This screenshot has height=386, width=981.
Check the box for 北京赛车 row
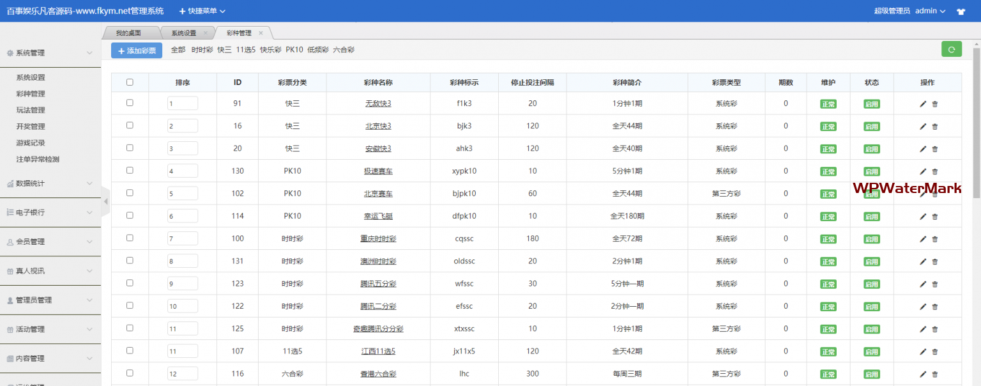pyautogui.click(x=130, y=192)
